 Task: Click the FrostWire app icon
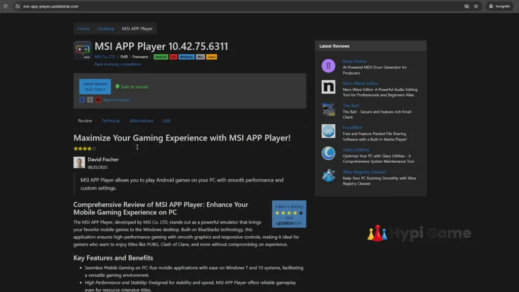click(x=328, y=131)
